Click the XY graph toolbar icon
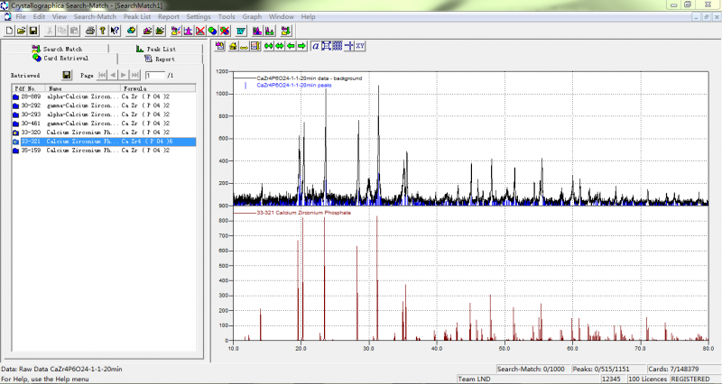The image size is (722, 384). coord(360,46)
